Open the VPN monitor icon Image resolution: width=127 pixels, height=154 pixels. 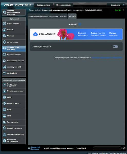4,116
